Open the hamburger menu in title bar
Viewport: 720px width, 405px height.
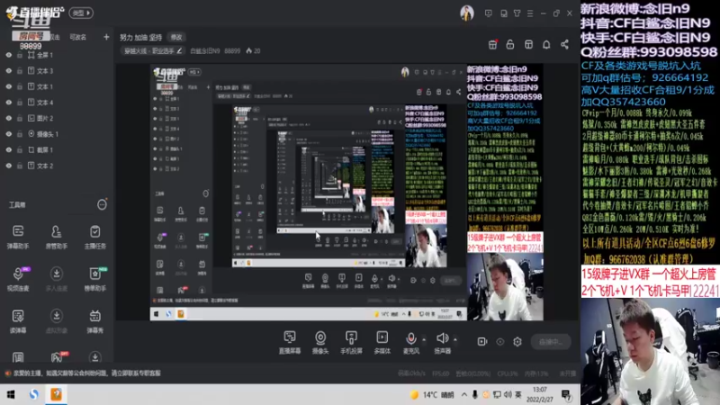pos(530,13)
